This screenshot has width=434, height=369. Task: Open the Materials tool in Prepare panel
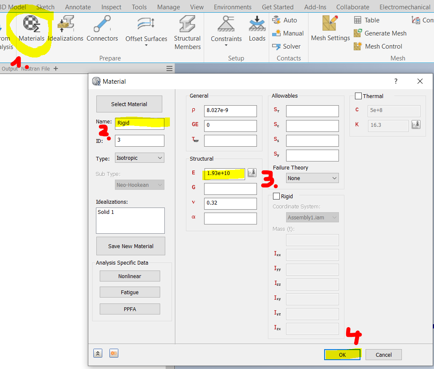click(31, 27)
